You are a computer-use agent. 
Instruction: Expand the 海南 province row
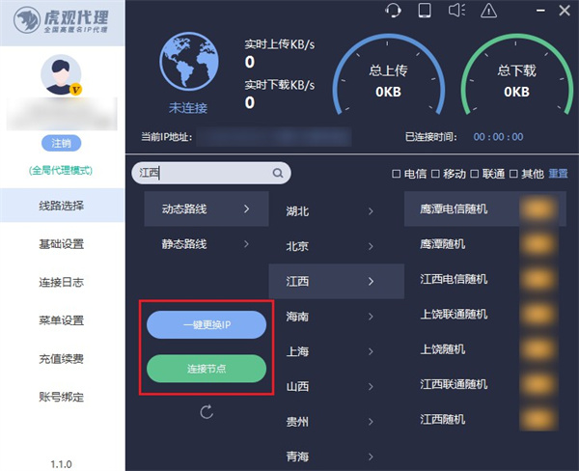(337, 317)
